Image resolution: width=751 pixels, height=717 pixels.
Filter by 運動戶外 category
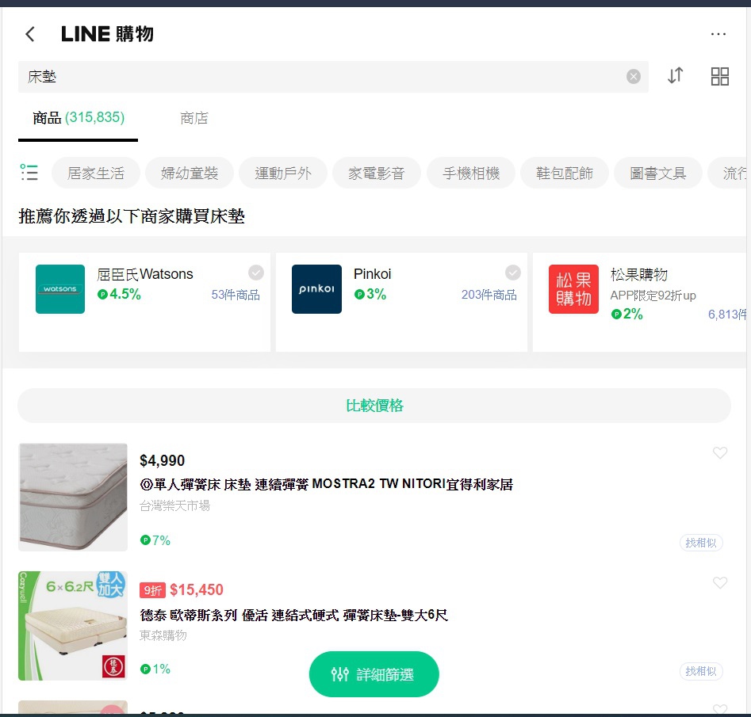point(282,173)
